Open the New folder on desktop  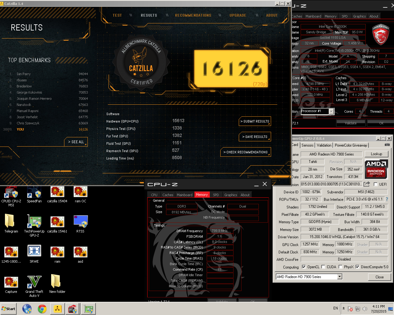point(57,284)
